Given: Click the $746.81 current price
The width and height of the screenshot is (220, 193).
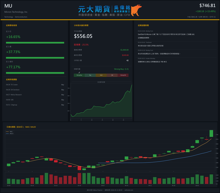Looking at the screenshot, I should (207, 6).
